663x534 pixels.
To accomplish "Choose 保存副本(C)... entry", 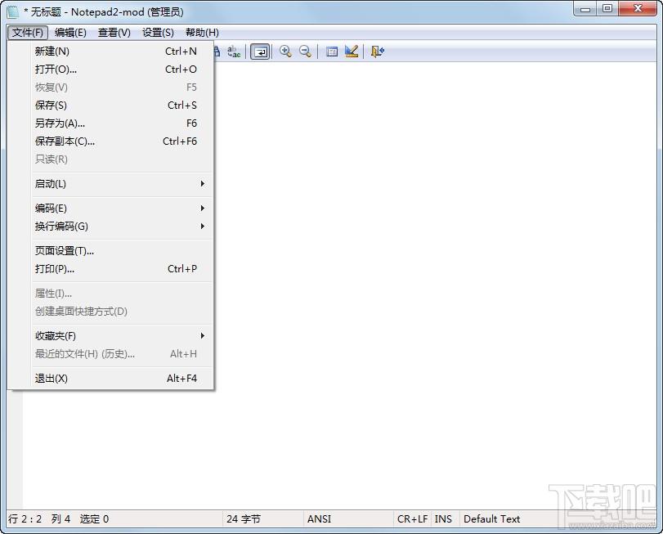I will pos(111,141).
